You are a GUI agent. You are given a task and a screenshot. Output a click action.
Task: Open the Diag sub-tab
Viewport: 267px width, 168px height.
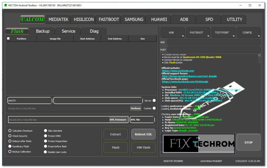pos(94,31)
